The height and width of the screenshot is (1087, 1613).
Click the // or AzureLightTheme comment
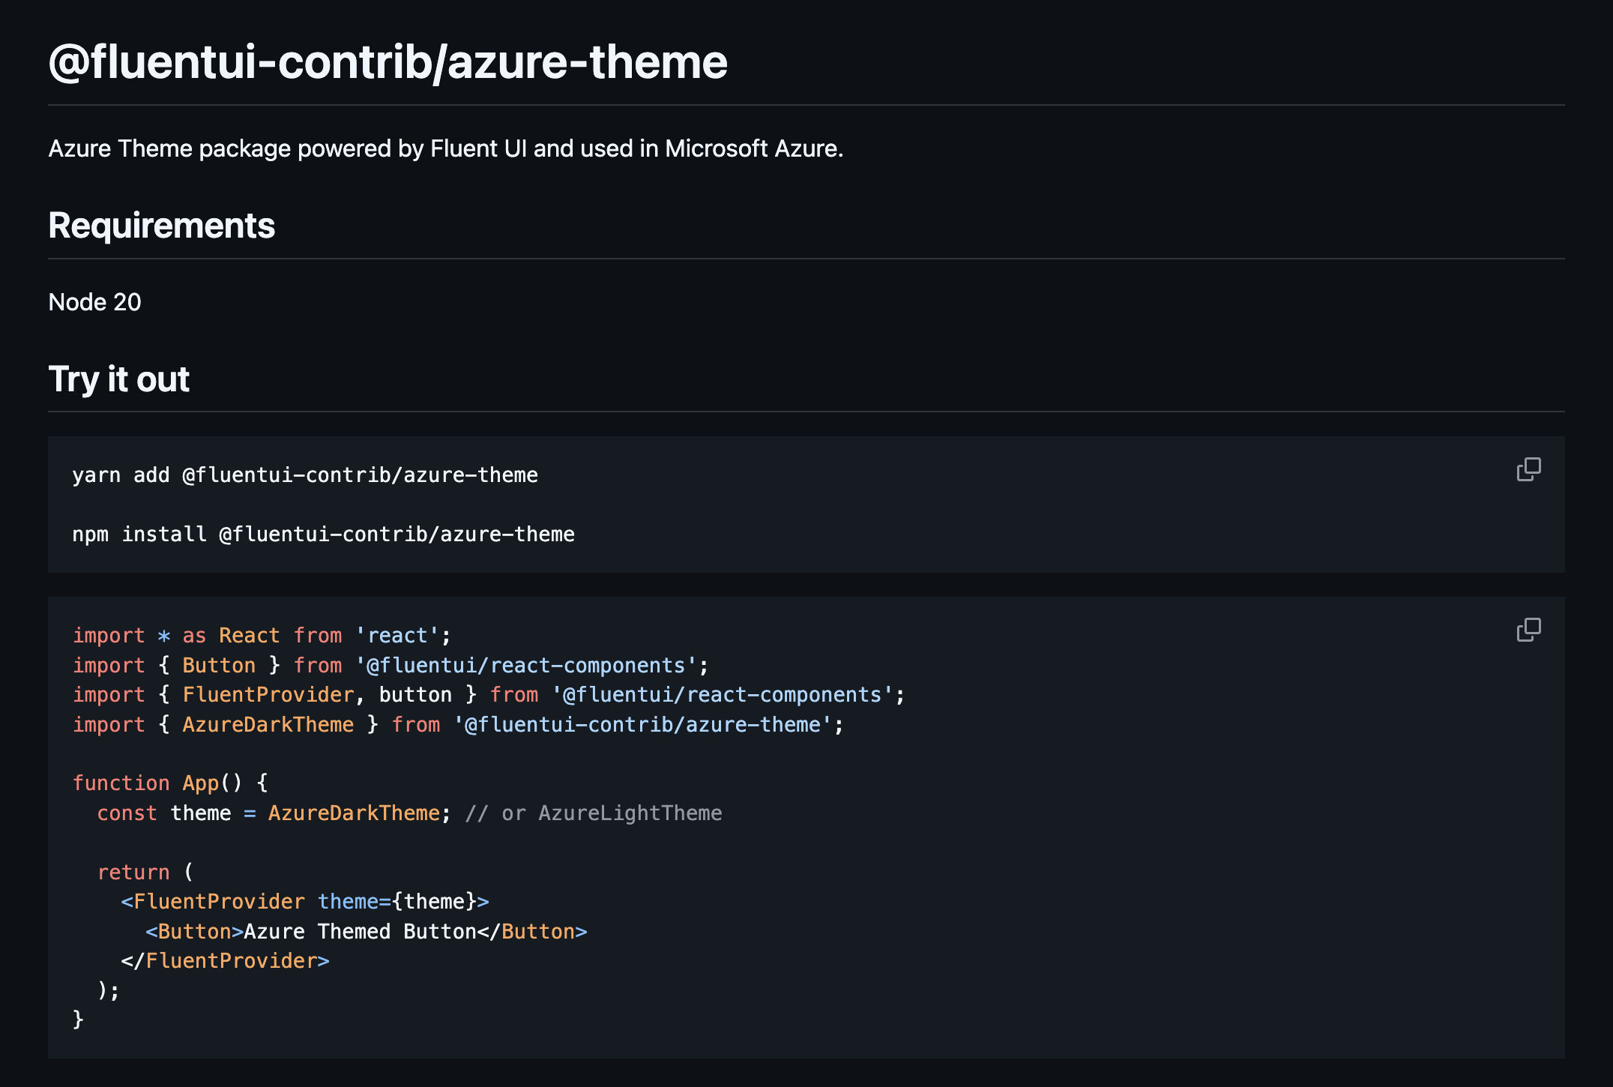[594, 813]
